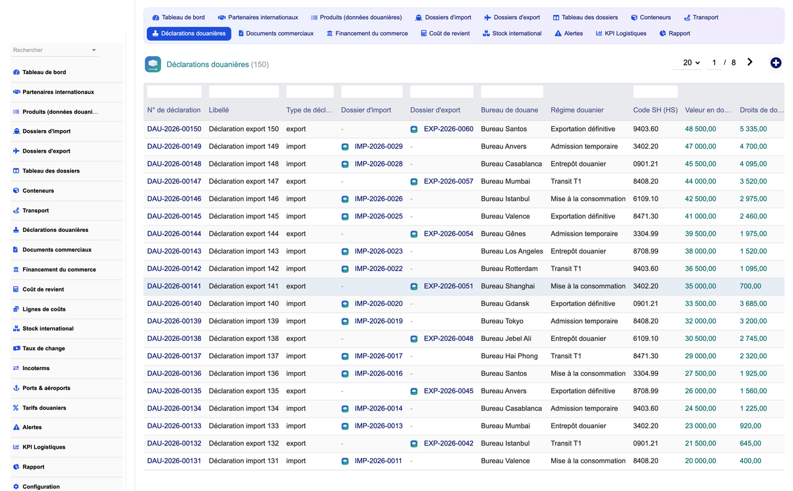Click the value '2 745,00' duties cell
Image resolution: width=793 pixels, height=491 pixels.
[x=753, y=339]
